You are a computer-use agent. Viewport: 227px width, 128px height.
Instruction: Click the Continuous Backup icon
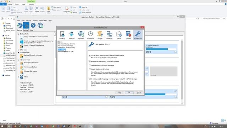(x=22, y=68)
